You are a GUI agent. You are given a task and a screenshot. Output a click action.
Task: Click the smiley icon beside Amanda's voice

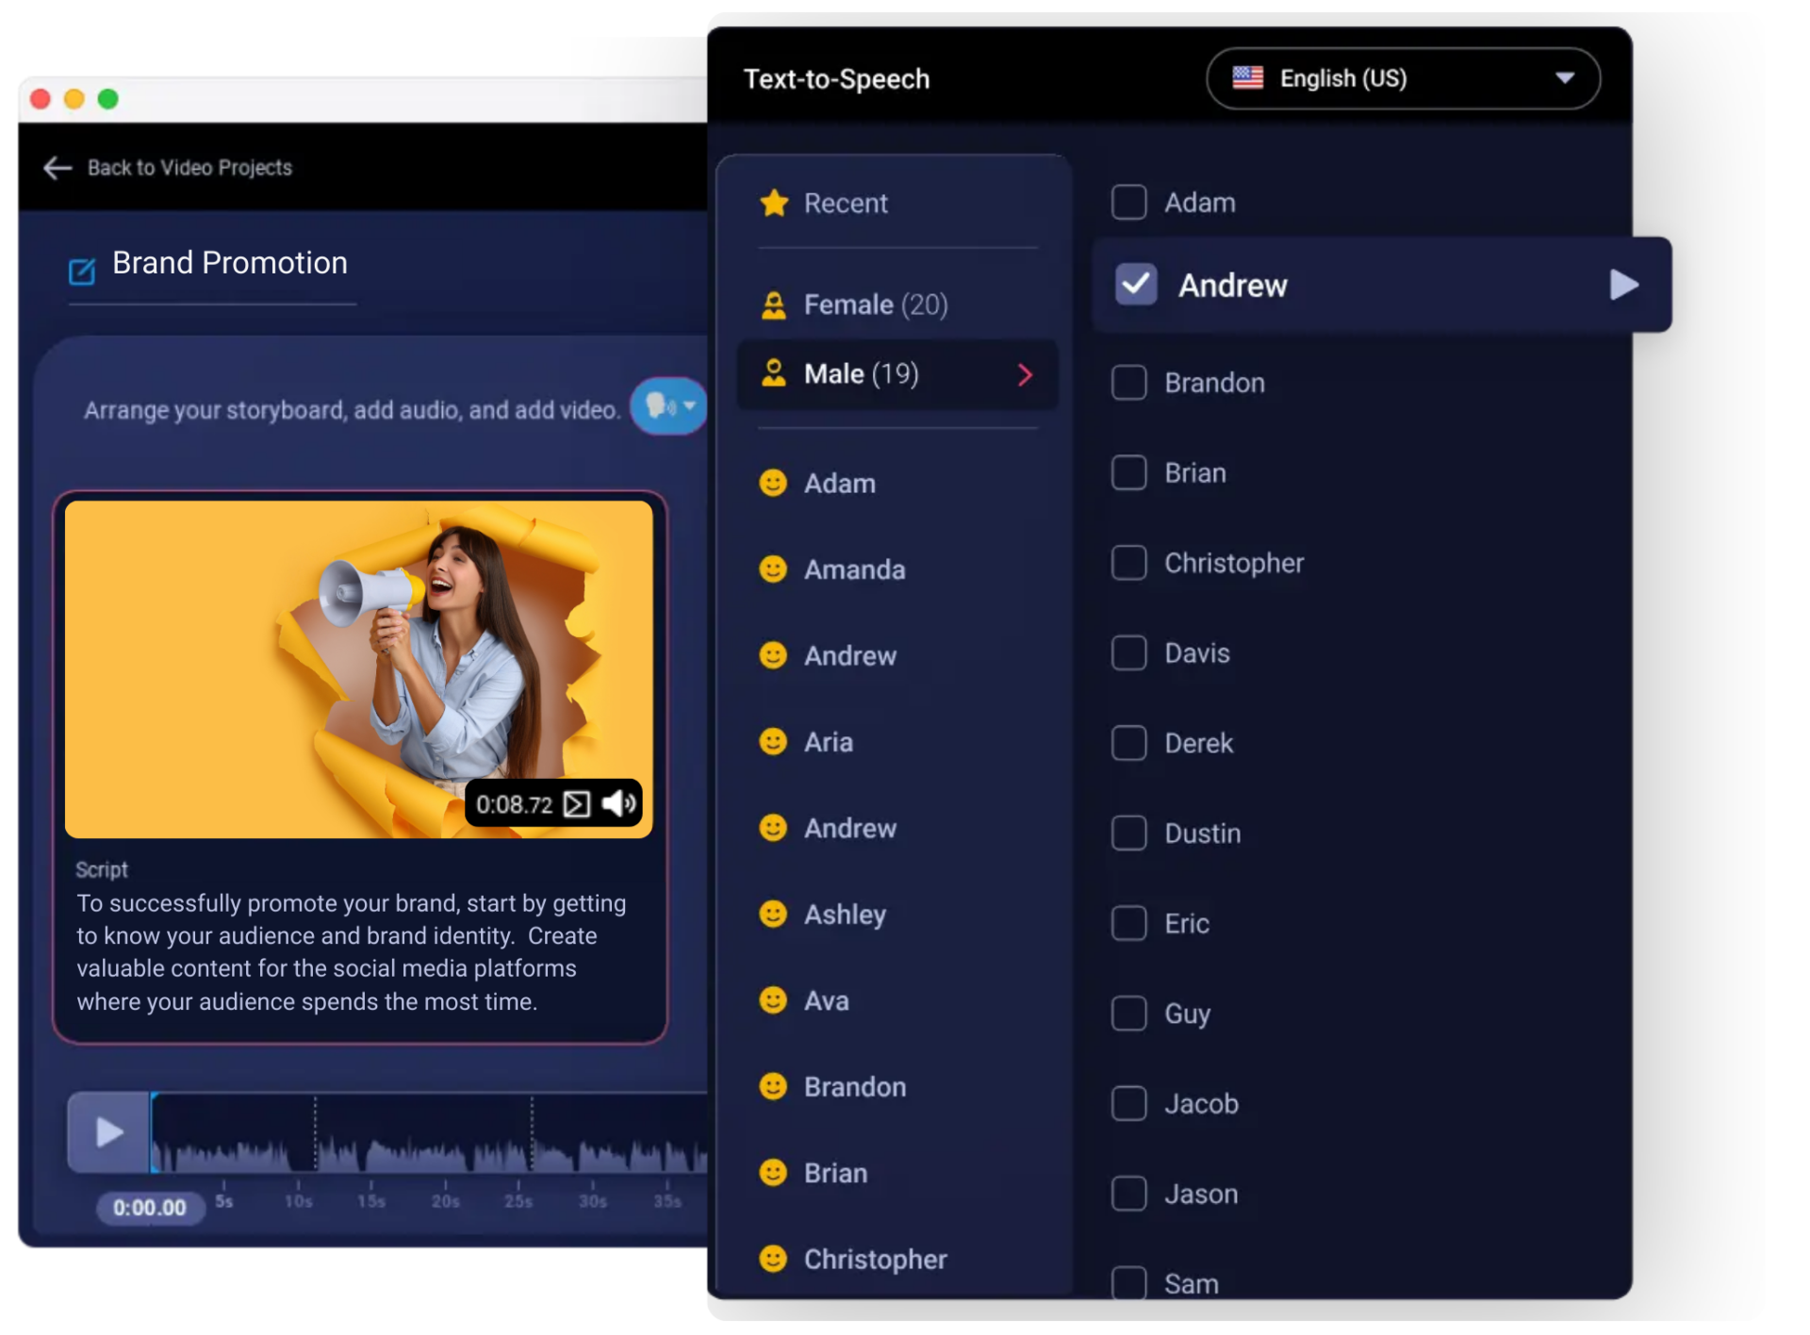(773, 569)
